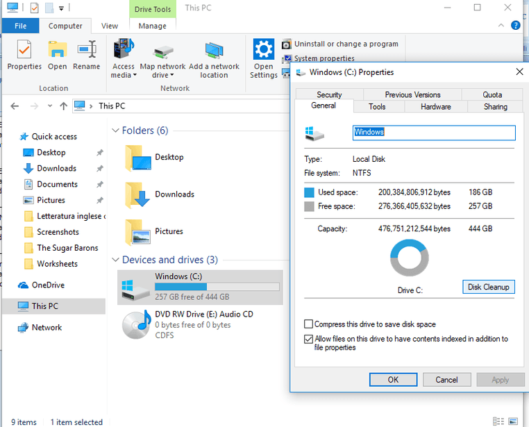Screen dimensions: 529x427
Task: Select the Computer ribbon tab
Action: (x=65, y=26)
